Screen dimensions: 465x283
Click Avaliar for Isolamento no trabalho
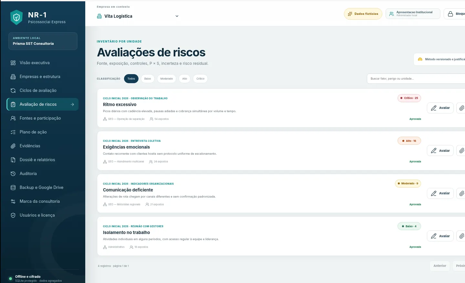click(440, 236)
